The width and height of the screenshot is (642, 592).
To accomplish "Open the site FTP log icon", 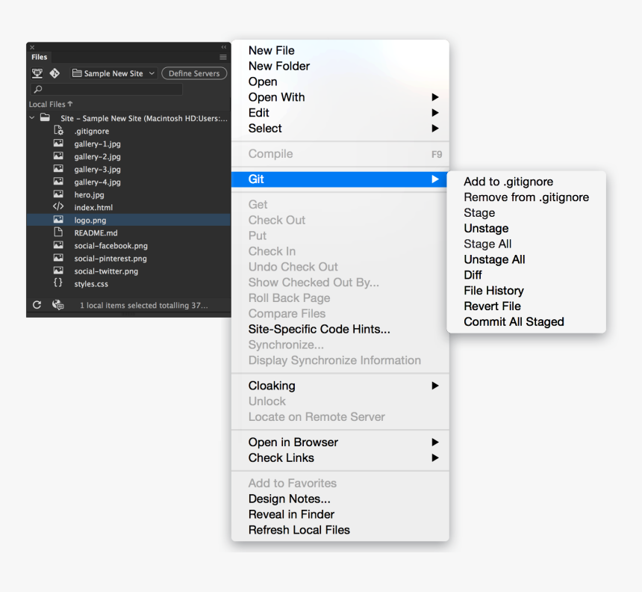I will pos(55,305).
